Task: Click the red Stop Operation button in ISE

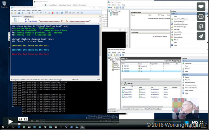Action: [x=53, y=13]
